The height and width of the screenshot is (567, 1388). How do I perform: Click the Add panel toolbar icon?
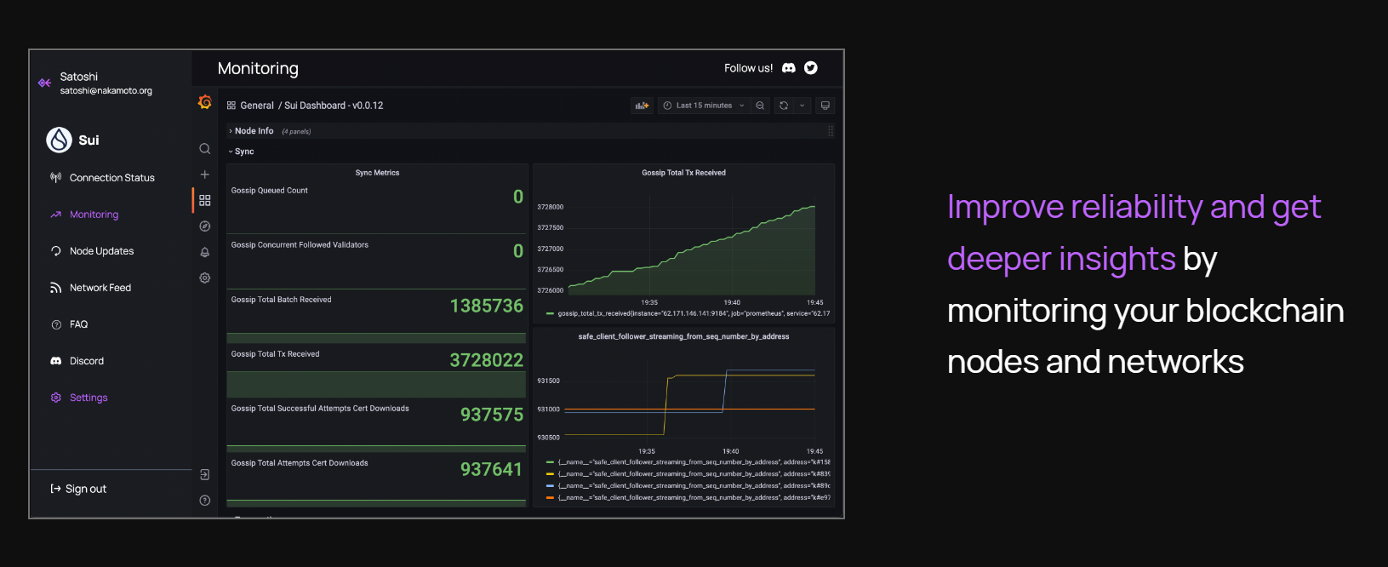tap(642, 106)
